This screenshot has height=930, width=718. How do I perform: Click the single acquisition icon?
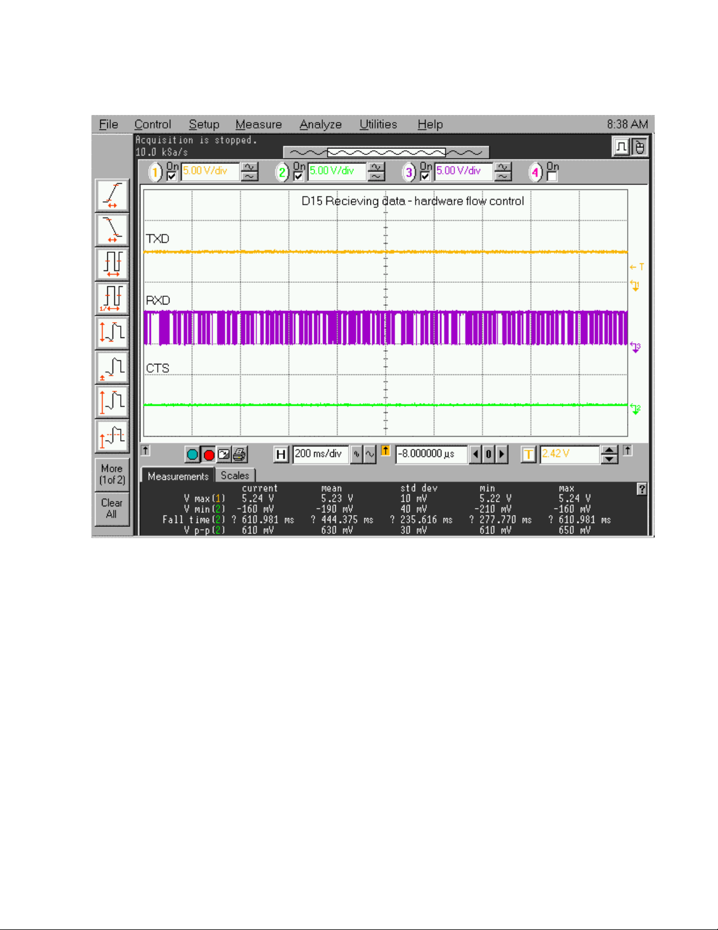coord(224,454)
